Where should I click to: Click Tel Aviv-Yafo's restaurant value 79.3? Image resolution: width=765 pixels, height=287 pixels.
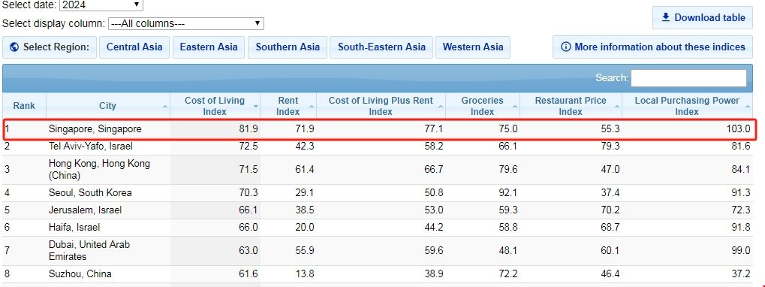click(610, 147)
